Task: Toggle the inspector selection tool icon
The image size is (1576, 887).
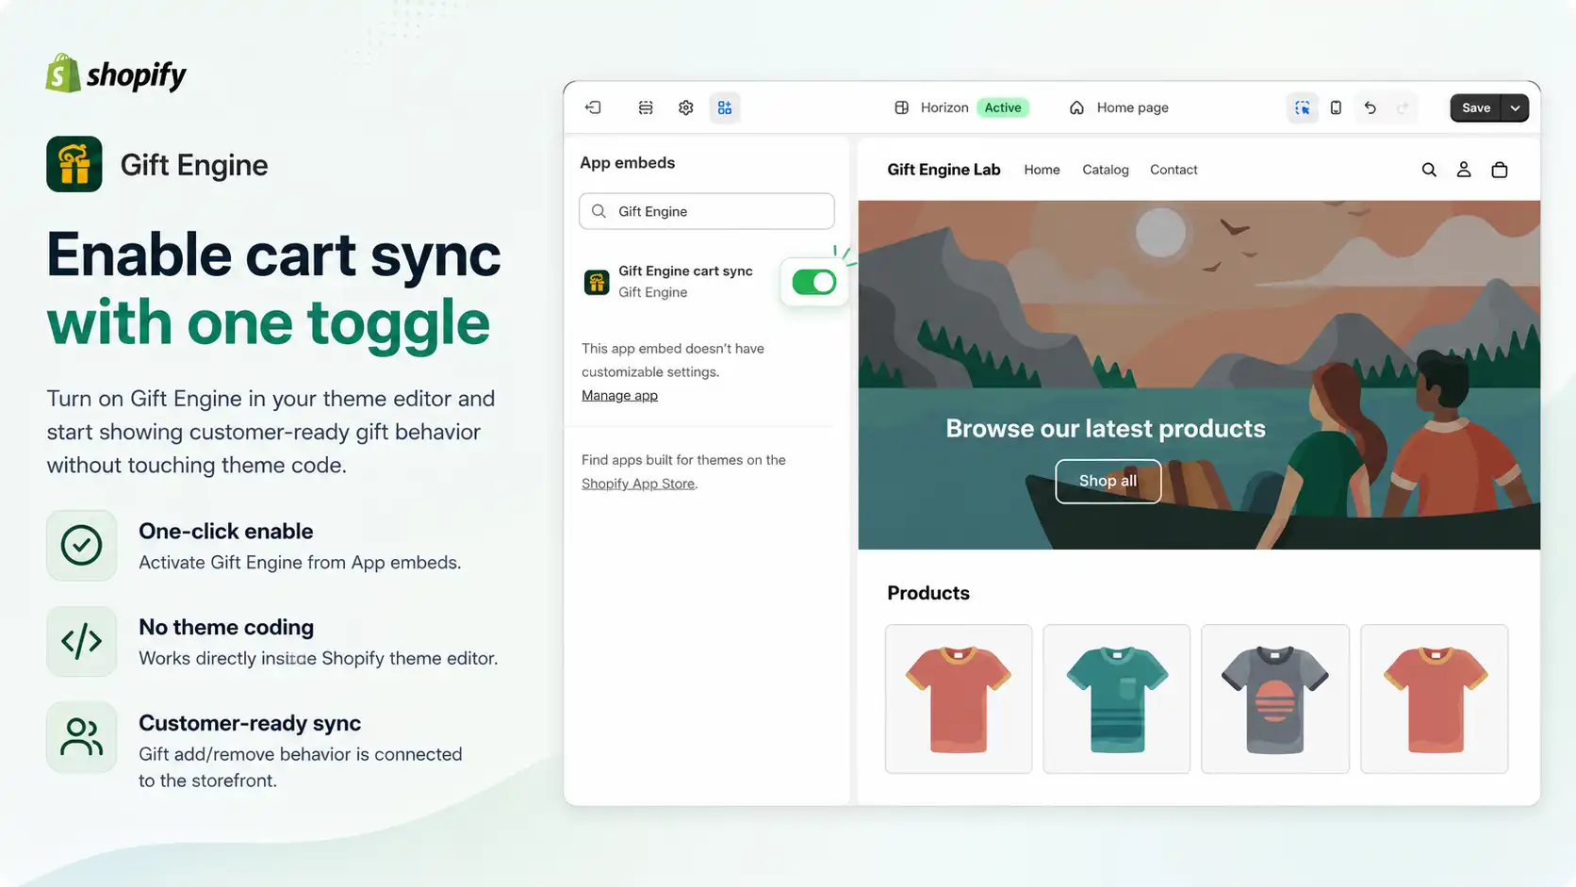Action: tap(1302, 107)
